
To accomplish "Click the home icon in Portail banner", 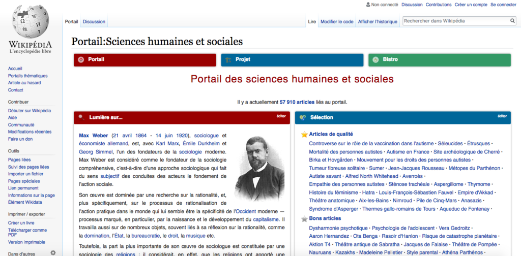I will click(x=81, y=60).
